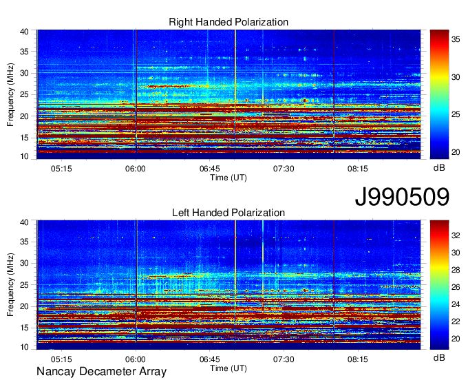Click the top plot's dB color bar
The image size is (468, 380).
(439, 94)
